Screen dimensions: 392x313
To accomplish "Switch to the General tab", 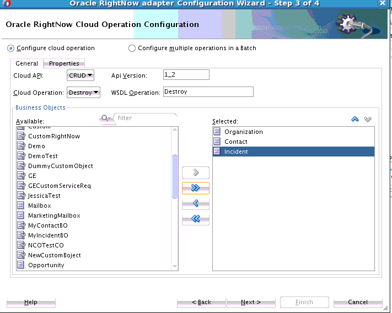I will point(26,63).
